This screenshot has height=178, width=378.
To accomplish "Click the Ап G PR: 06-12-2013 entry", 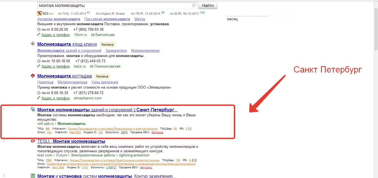I will click(187, 13).
